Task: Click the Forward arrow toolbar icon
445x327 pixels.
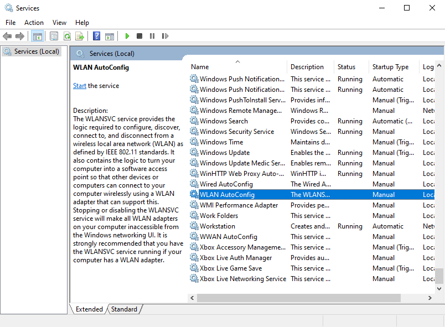Action: tap(20, 36)
